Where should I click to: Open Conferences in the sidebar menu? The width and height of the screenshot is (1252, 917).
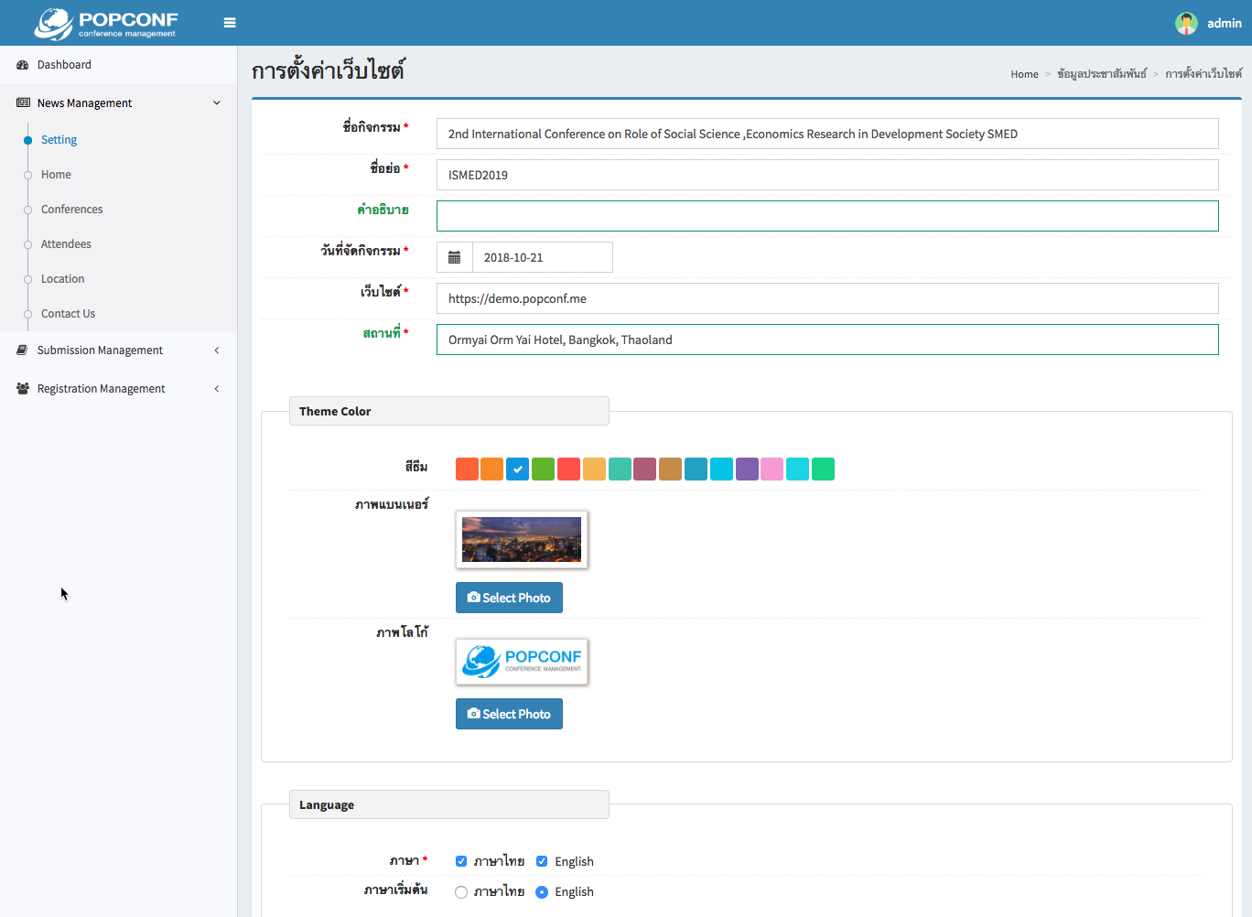click(x=71, y=210)
